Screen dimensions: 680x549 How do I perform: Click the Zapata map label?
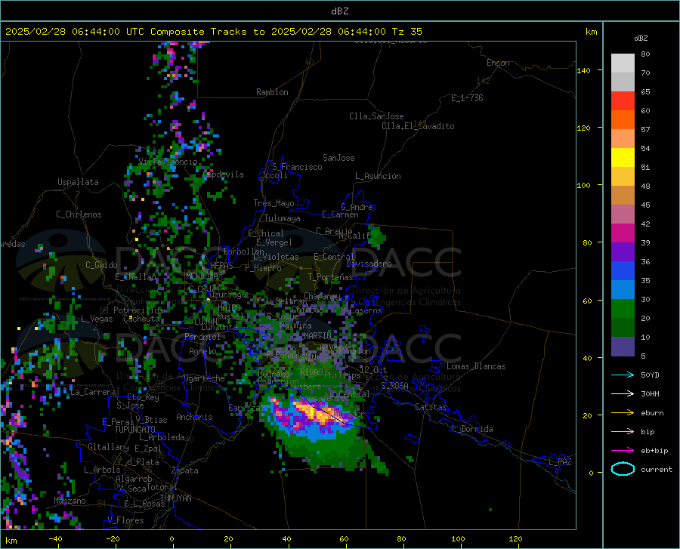click(x=185, y=470)
